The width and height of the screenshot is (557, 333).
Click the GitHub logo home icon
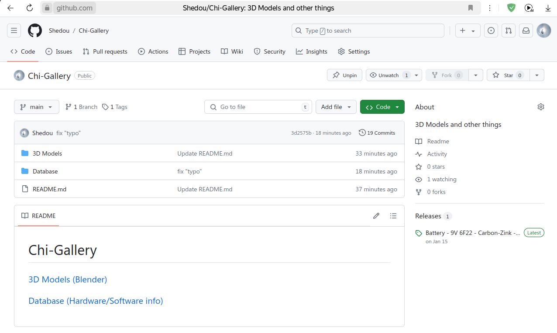35,31
